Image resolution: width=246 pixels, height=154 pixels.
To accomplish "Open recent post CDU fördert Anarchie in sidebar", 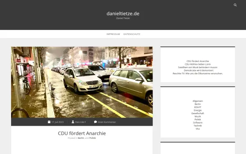I will pos(198,61).
